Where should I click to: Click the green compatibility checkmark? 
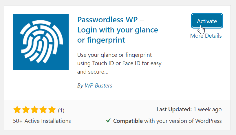click(x=108, y=121)
